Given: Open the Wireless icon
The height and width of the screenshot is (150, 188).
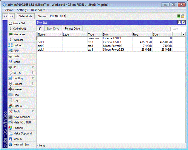Looking at the screenshot, I should 10,40.
